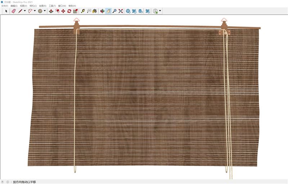
Task: Activate the Orbit tool
Action: pyautogui.click(x=102, y=11)
